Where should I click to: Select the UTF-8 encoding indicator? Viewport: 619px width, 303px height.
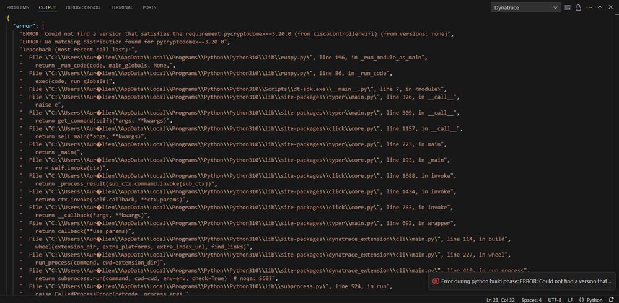553,299
